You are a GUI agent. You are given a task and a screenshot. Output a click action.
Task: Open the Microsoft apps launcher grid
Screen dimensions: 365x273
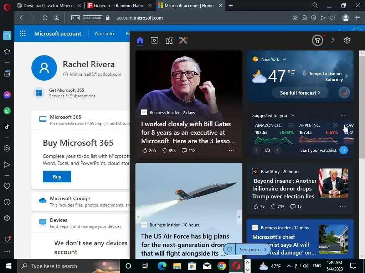22,33
